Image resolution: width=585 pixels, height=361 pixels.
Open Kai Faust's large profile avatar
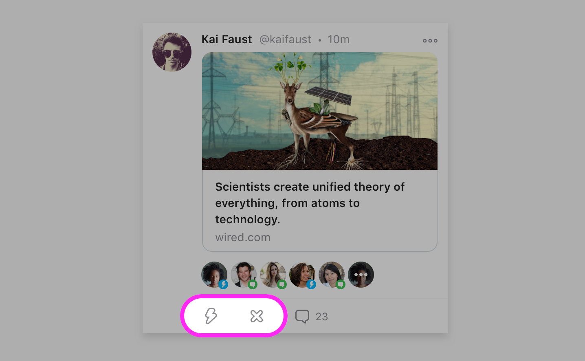point(172,52)
